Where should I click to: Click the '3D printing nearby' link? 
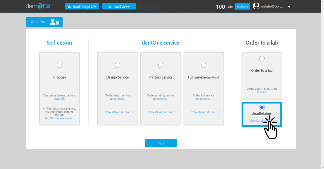[x=61, y=118]
